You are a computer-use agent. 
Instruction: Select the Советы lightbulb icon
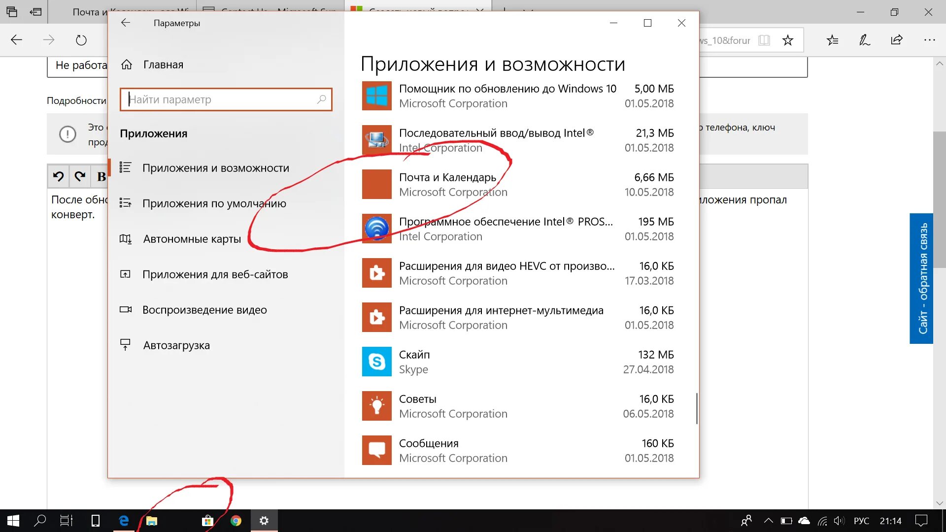[x=377, y=406]
